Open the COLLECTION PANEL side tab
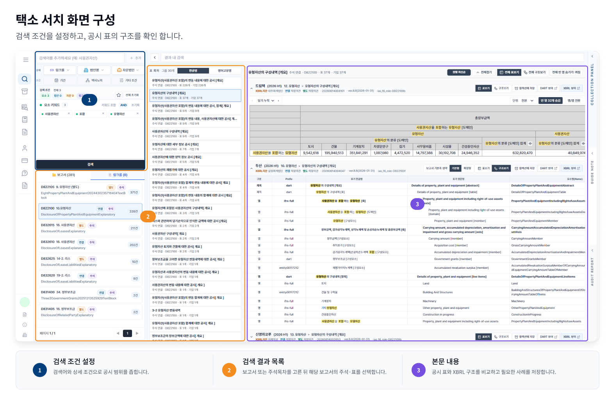This screenshot has height=401, width=615. click(592, 84)
